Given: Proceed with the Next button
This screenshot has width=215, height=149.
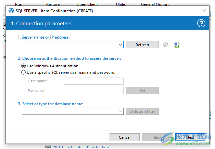Looking at the screenshot, I should click(190, 137).
